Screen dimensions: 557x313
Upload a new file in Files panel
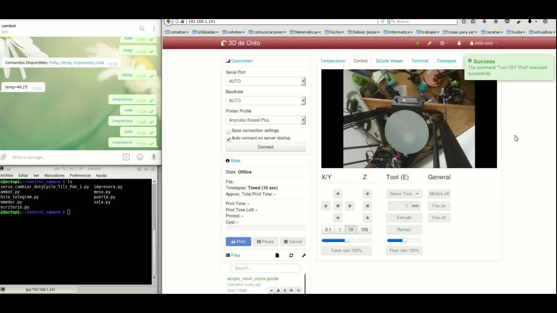pos(277,256)
